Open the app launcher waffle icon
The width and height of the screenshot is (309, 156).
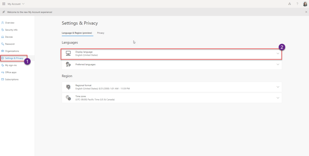click(4, 4)
